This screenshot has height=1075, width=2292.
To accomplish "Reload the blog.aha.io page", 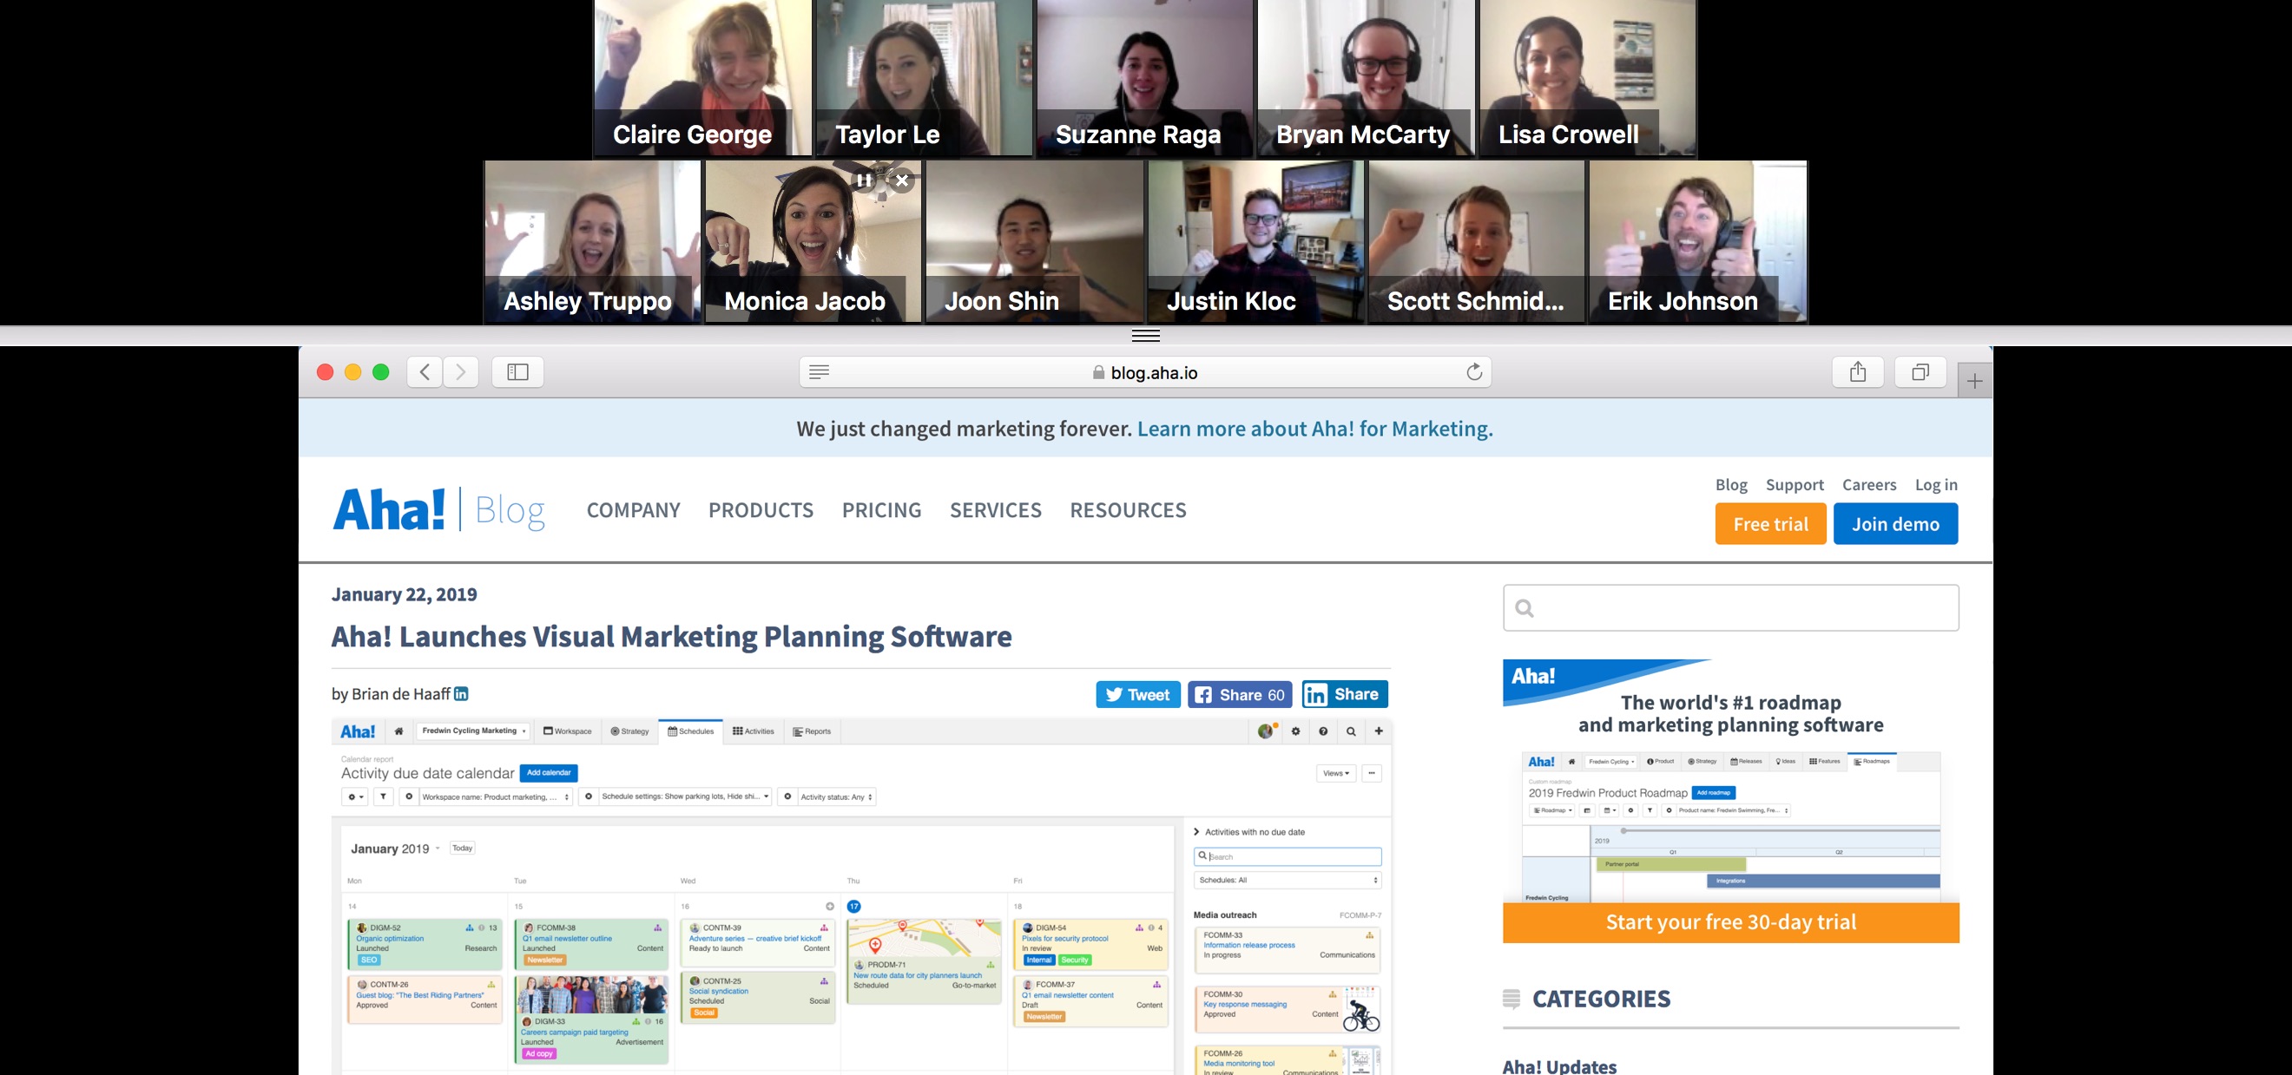I will (x=1473, y=371).
